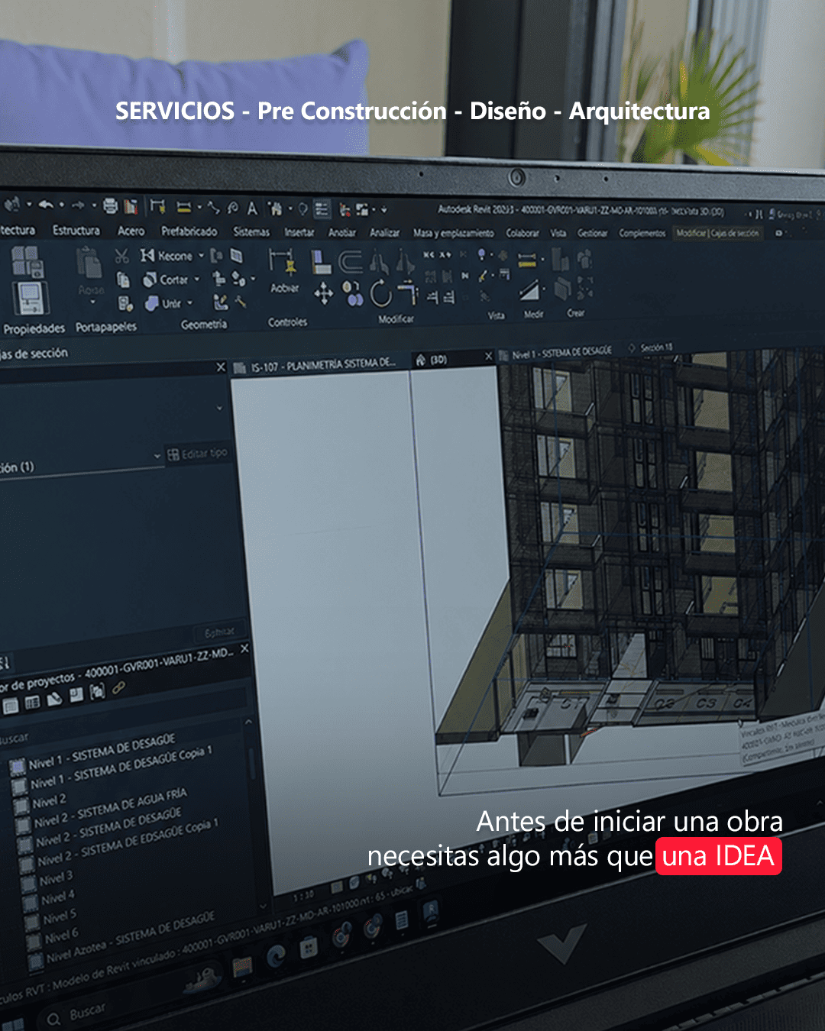Click the view scale 1:10 control
Viewport: 825px width, 1031px height.
[304, 895]
